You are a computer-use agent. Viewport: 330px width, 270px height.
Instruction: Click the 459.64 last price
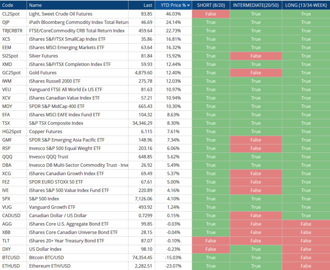coord(142,31)
